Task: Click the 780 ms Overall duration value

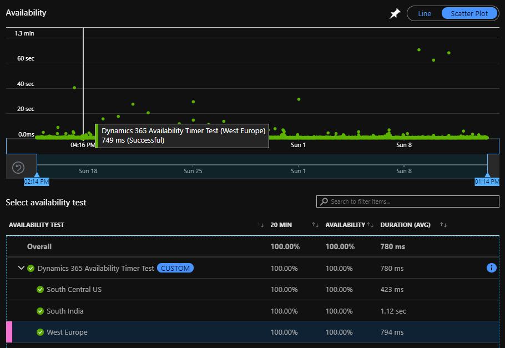Action: [x=392, y=247]
